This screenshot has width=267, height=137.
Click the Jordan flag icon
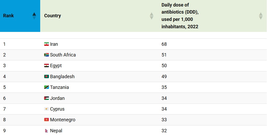click(x=46, y=98)
